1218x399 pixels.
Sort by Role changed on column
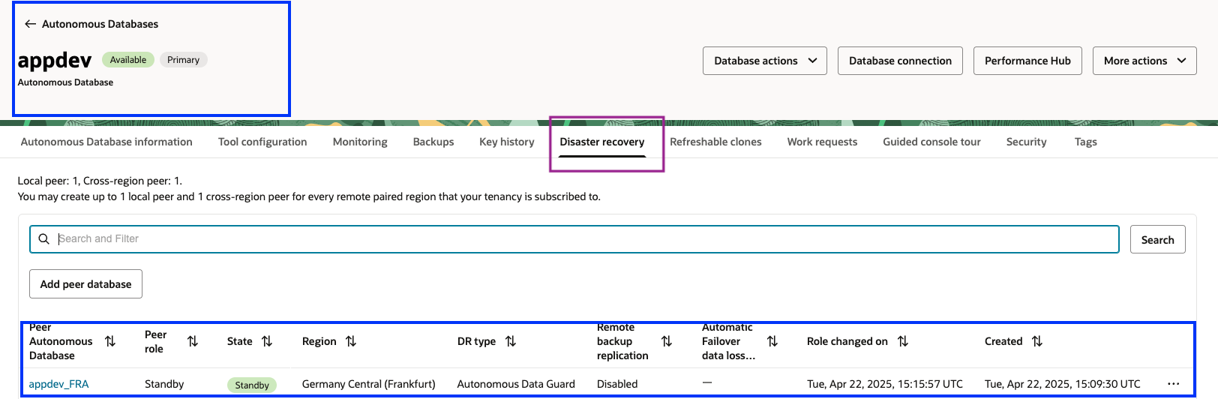pyautogui.click(x=903, y=341)
